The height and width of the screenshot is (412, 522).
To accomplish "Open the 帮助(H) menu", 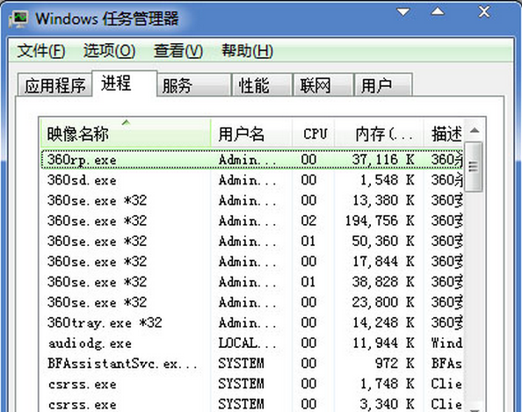I will pyautogui.click(x=247, y=51).
